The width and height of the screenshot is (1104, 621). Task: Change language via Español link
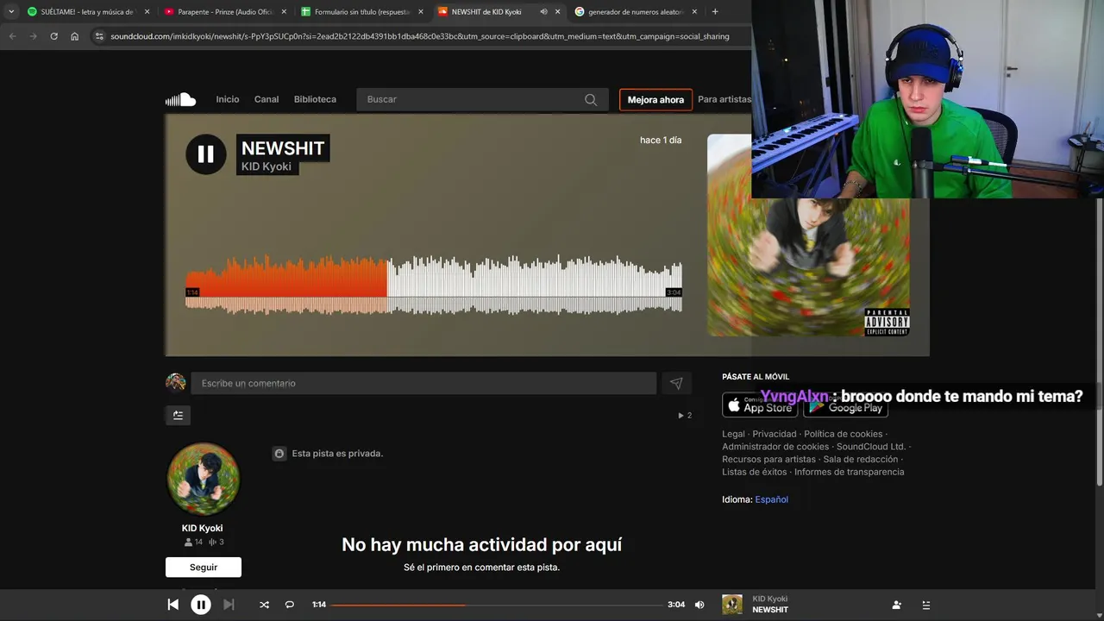[x=771, y=499]
